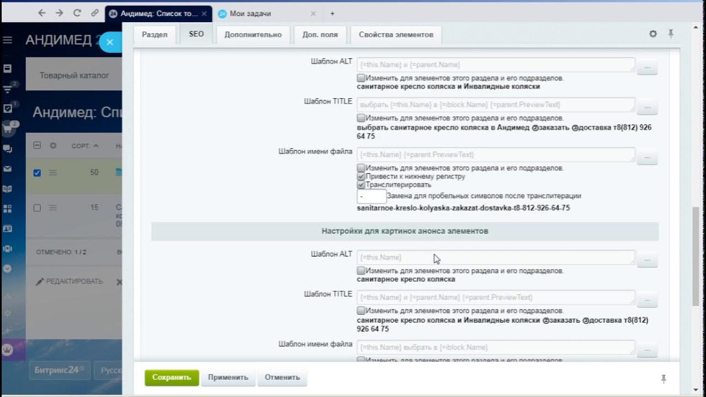706x397 pixels.
Task: Open template picker for preview Шаблон TITLE
Action: click(647, 299)
